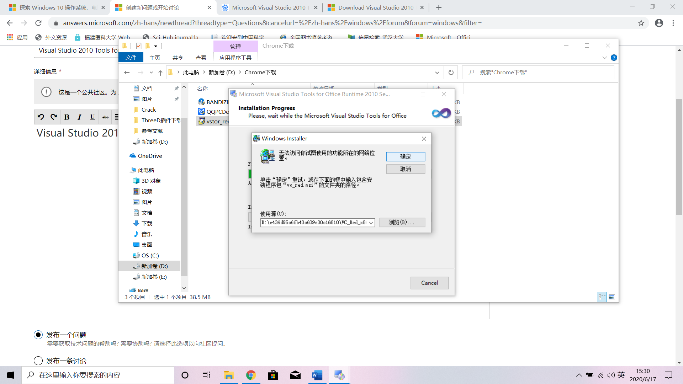683x384 pixels.
Task: Select the QQPCDo file in file list
Action: coord(213,112)
